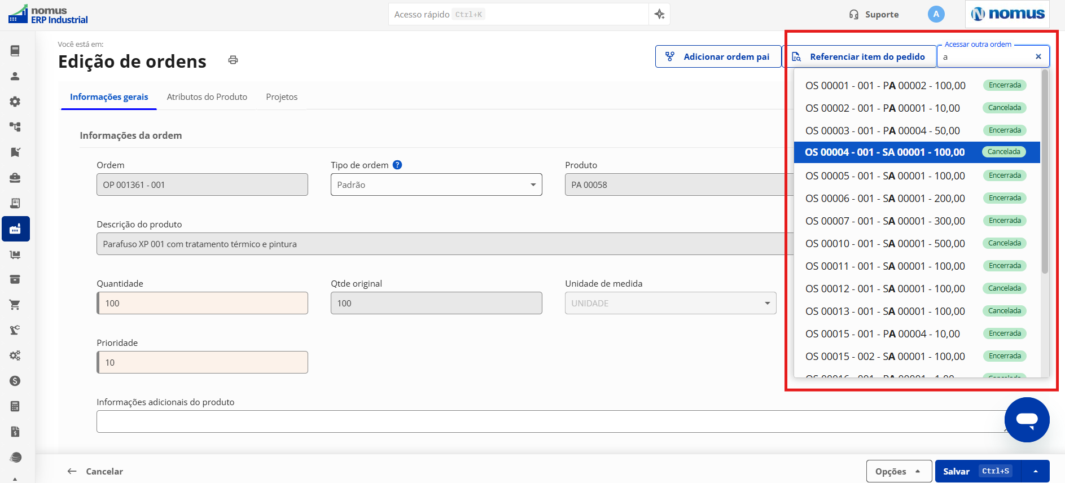Select OS 00015 - 002 - SA 00001 option
This screenshot has height=483, width=1065.
pyautogui.click(x=917, y=356)
